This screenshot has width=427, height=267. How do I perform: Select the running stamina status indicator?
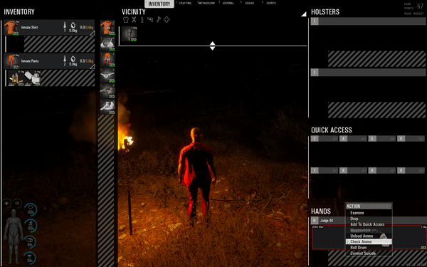point(31,226)
